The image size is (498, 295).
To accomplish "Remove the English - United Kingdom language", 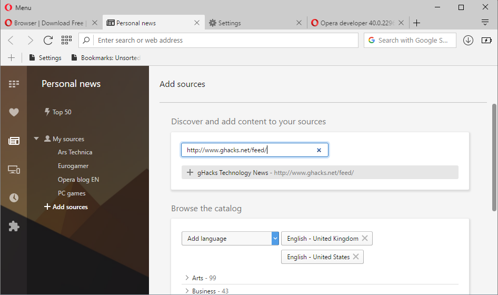I will pyautogui.click(x=365, y=238).
